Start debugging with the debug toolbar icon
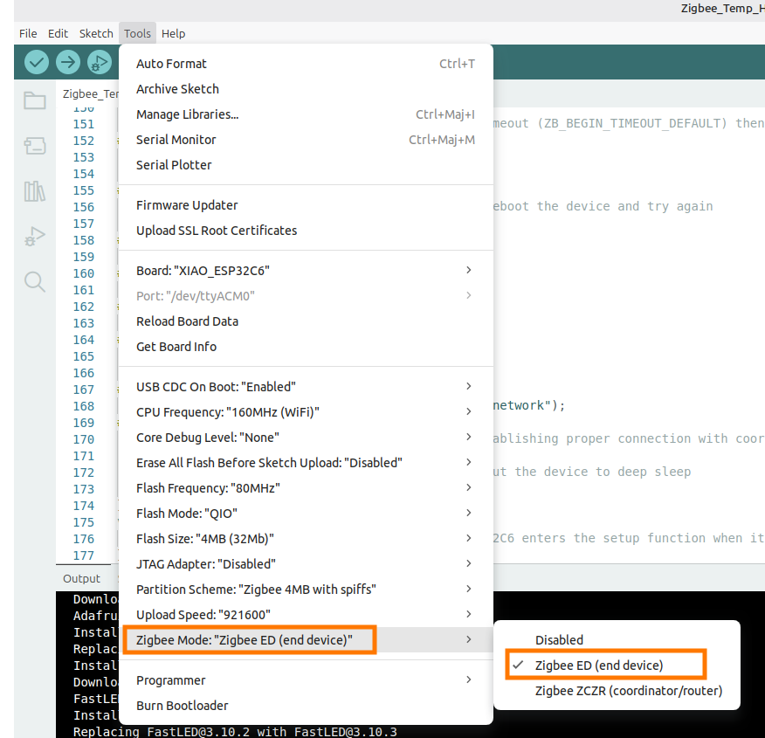 [100, 62]
